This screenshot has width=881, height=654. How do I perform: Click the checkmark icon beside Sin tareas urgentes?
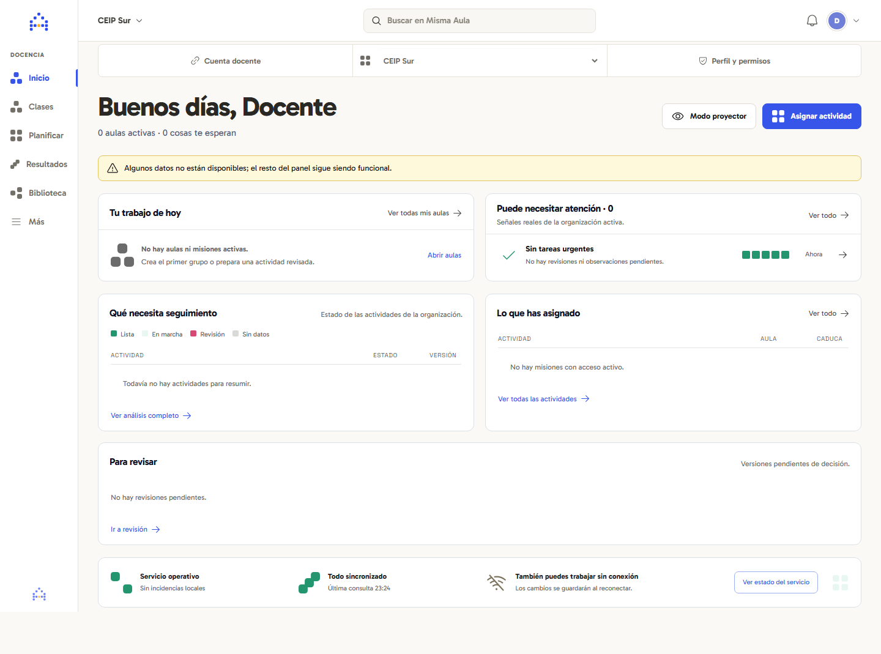point(508,255)
